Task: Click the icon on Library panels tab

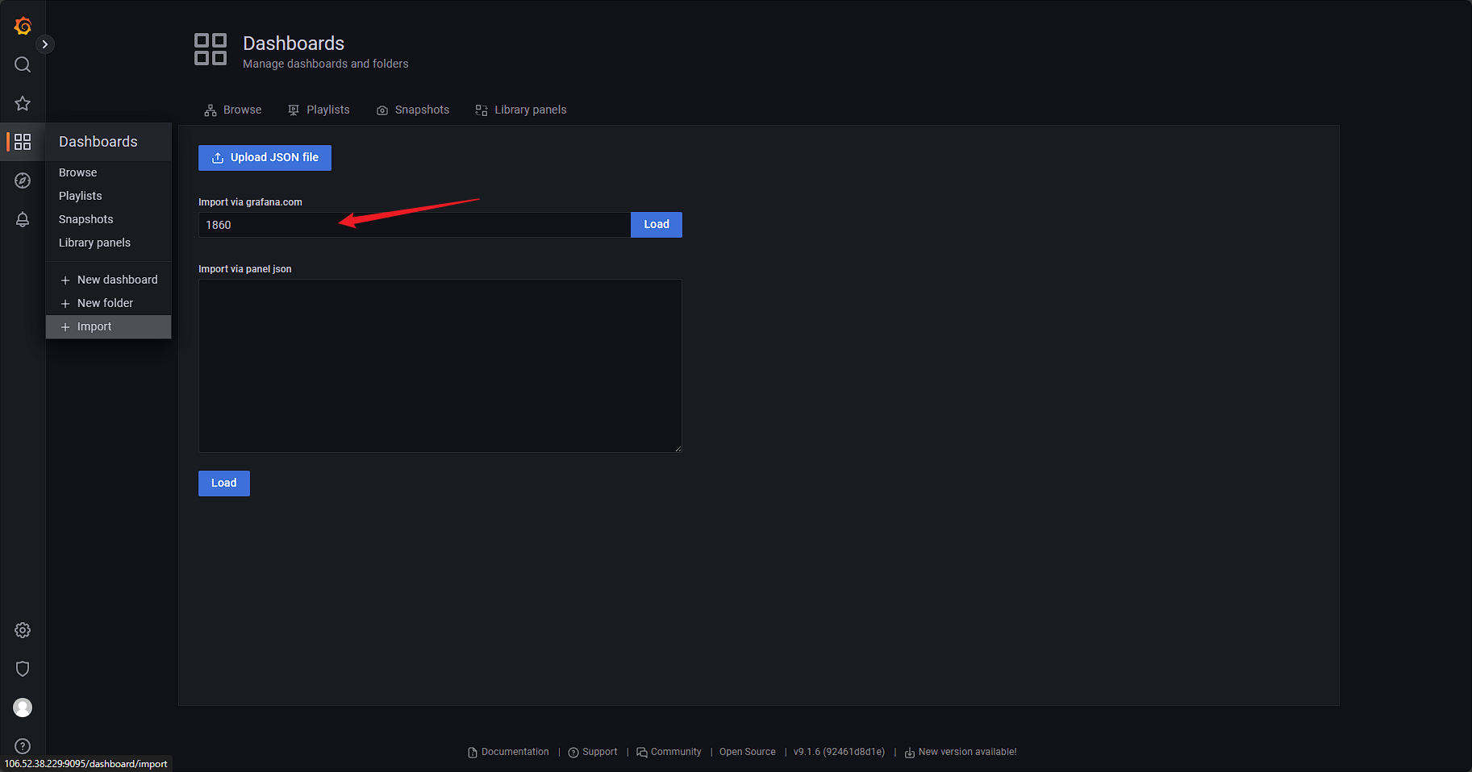Action: (482, 110)
